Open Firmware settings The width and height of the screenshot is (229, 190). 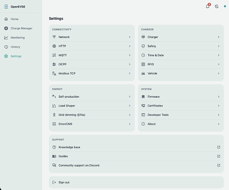181,97
